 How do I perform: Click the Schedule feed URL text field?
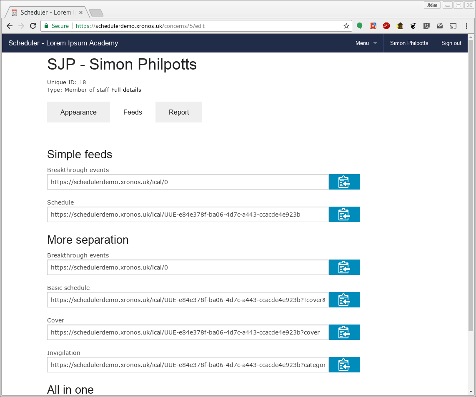pyautogui.click(x=188, y=214)
